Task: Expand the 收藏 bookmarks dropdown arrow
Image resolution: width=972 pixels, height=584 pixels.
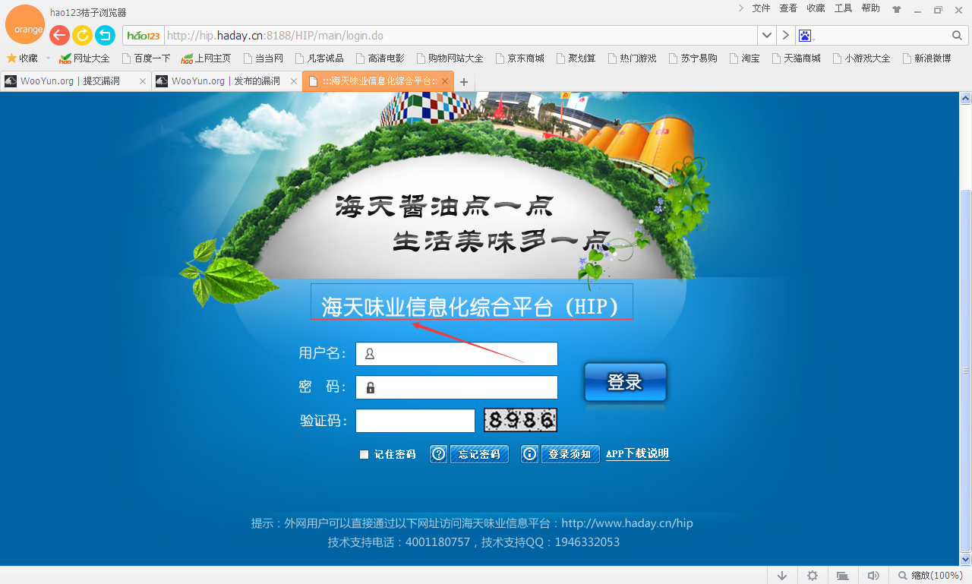Action: 48,58
